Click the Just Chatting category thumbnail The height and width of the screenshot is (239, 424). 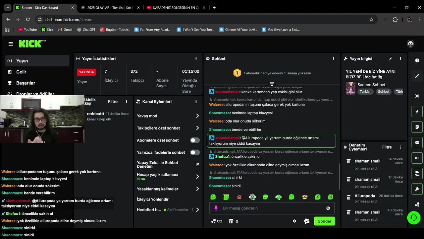(350, 88)
